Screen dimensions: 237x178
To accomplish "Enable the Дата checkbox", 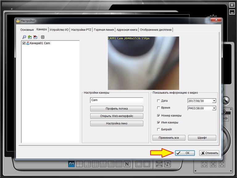I will click(159, 101).
